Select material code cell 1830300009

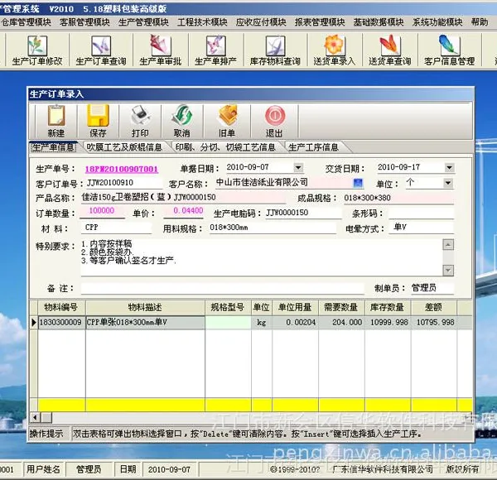pyautogui.click(x=61, y=322)
